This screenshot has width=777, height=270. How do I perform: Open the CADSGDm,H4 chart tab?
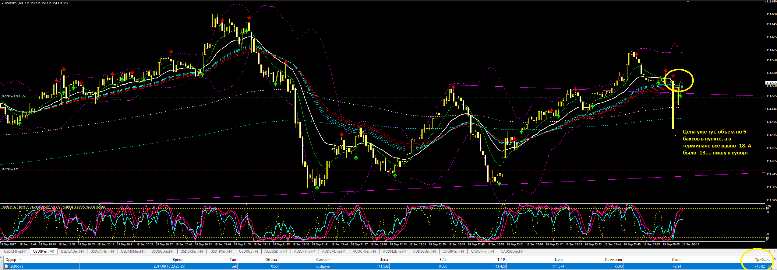point(512,251)
